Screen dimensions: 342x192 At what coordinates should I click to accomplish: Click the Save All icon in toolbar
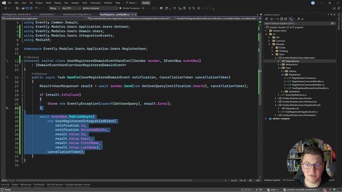point(31,9)
